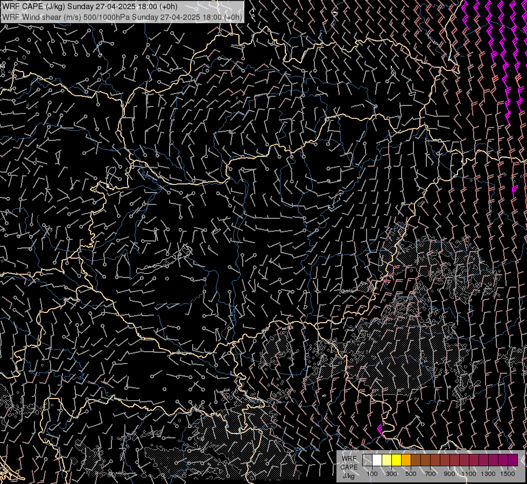Select the pale yellow legend swatch
Viewport: 527px width, 484px height.
click(387, 460)
